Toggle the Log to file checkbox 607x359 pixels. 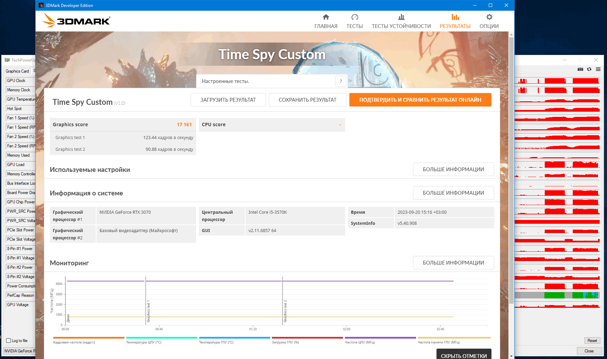tap(9, 341)
